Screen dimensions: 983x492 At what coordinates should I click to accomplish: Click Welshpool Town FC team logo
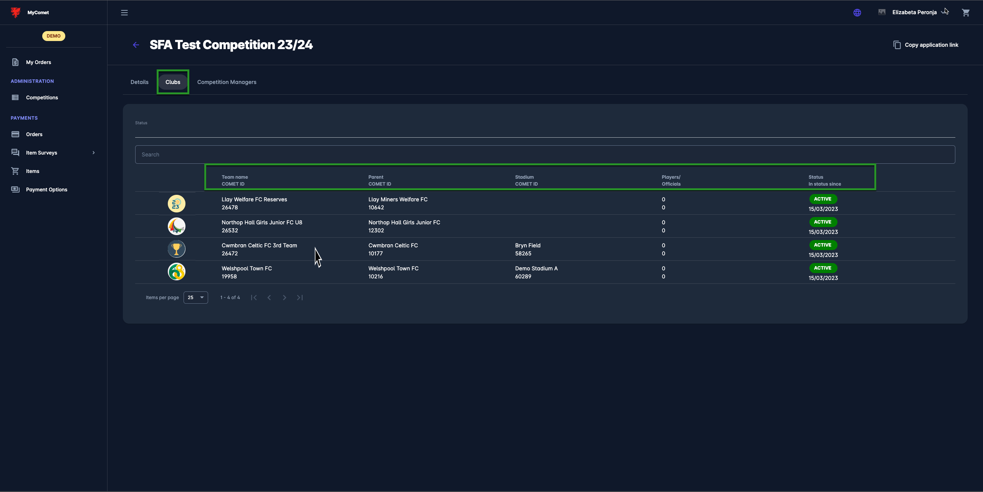pyautogui.click(x=177, y=272)
